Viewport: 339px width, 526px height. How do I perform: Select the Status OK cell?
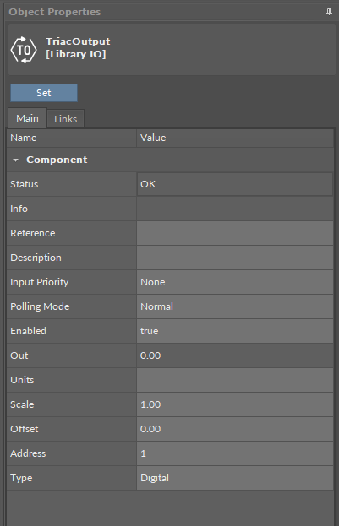235,184
